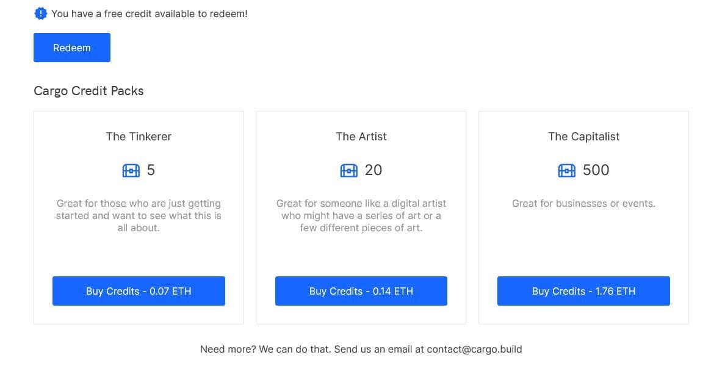The height and width of the screenshot is (377, 725).
Task: Click the treasure chest icon in The Capitalist pack
Action: 567,170
